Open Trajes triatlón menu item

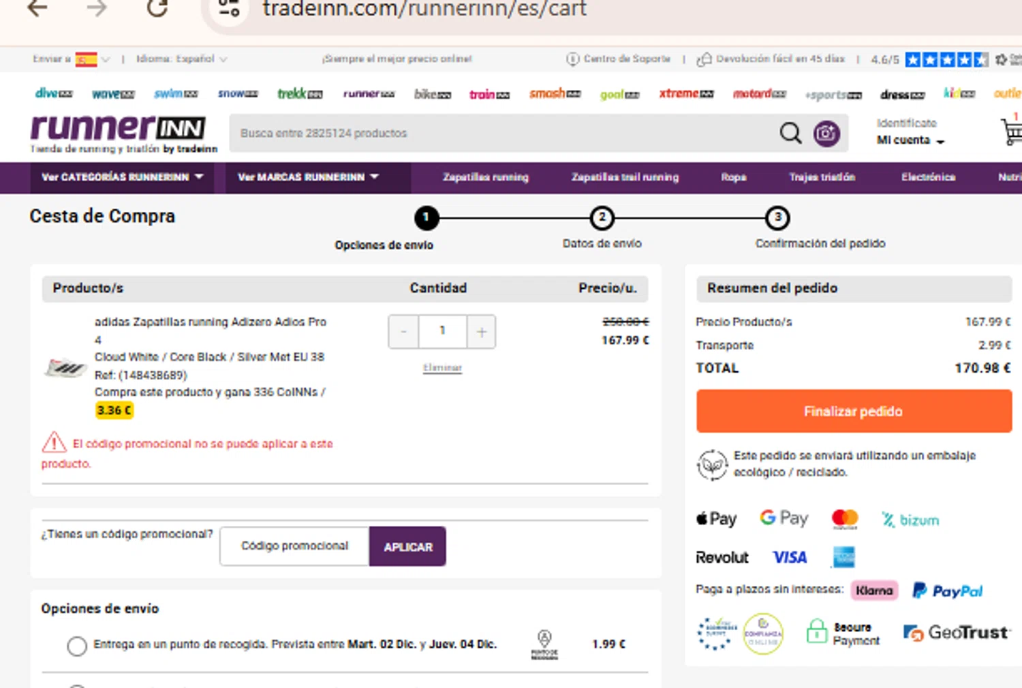click(x=822, y=177)
